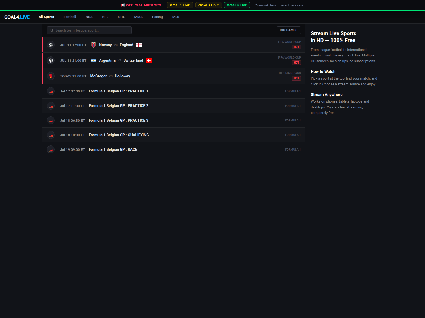Screen dimensions: 425x318
Task: Click the HOT badge on Norway vs England
Action: click(x=296, y=47)
